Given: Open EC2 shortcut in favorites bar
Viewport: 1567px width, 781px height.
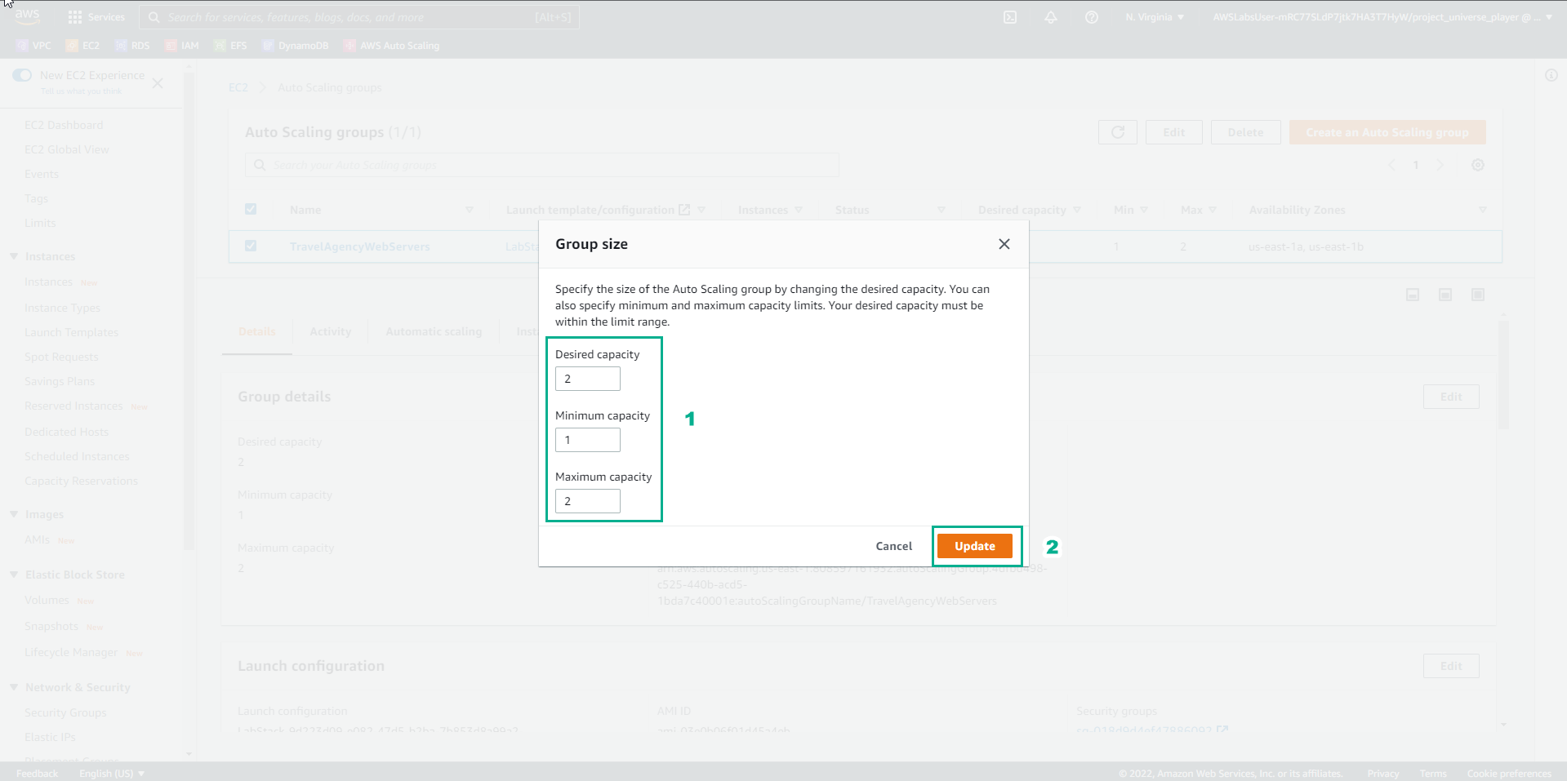Looking at the screenshot, I should 82,46.
